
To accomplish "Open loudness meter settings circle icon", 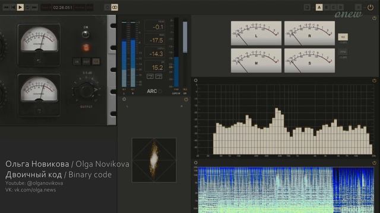I will [x=124, y=99].
